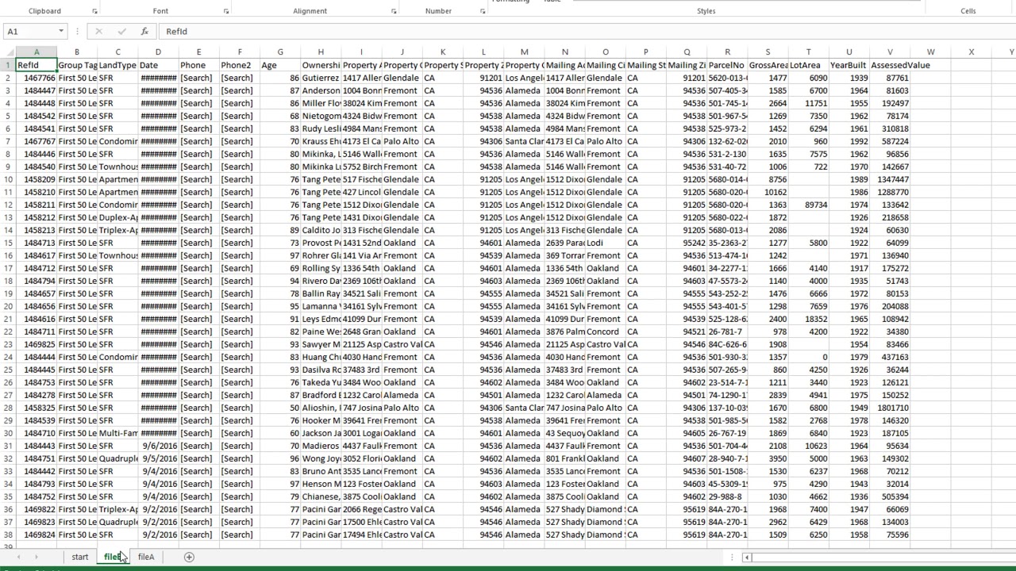
Task: Open the Clipboard group dialog launcher
Action: [94, 11]
